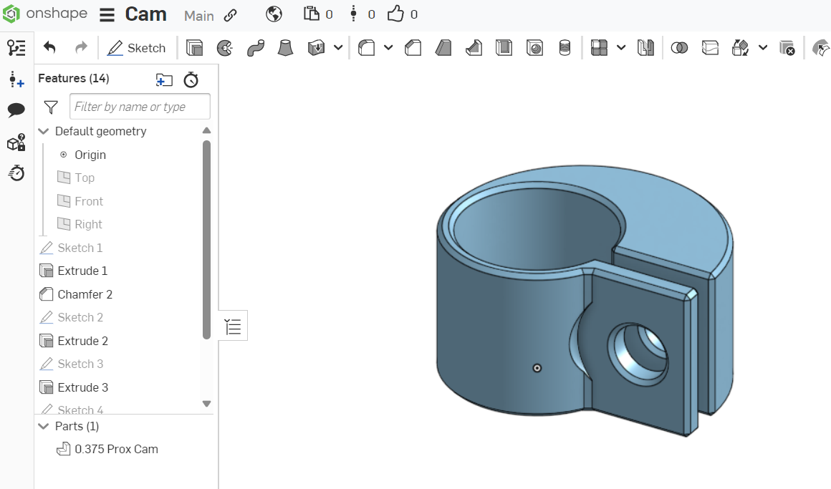
Task: Open the fillet tool dropdown arrow
Action: point(388,48)
